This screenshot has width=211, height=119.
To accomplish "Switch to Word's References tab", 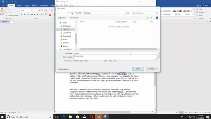I will [x=44, y=6].
